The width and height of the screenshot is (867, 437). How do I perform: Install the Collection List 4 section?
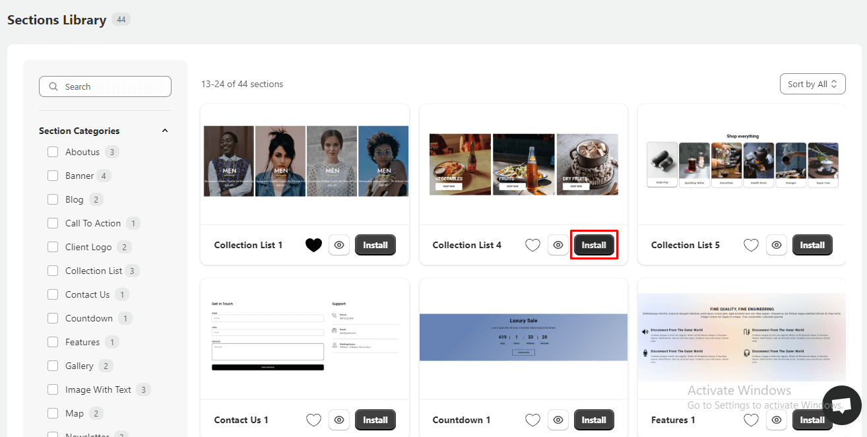594,245
